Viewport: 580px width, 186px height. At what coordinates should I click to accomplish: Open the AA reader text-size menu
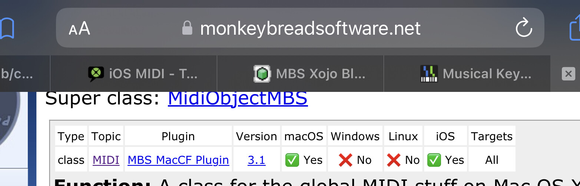(x=79, y=28)
